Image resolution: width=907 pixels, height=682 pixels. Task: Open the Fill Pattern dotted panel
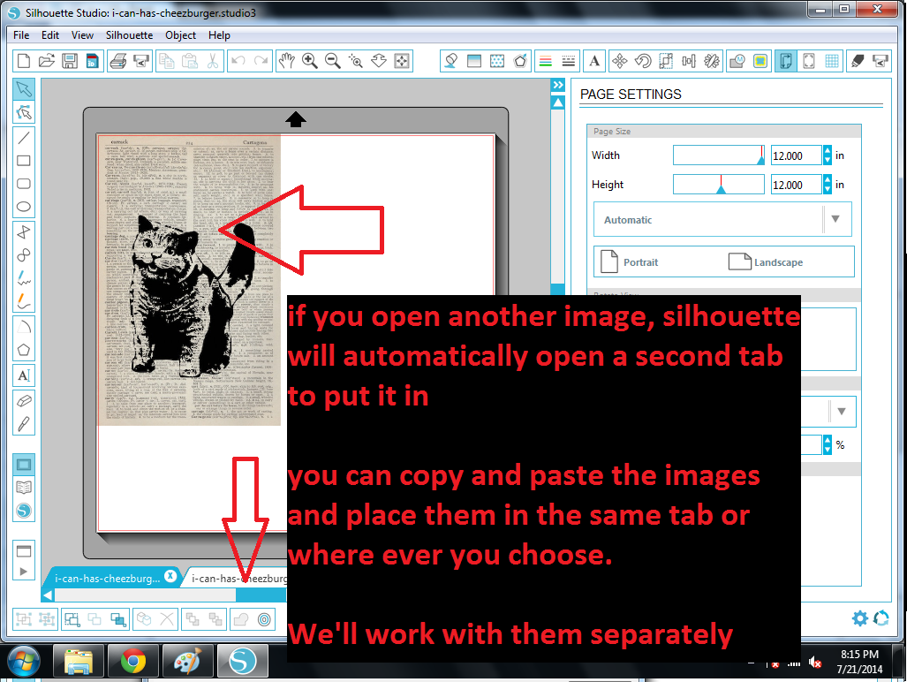pyautogui.click(x=497, y=61)
